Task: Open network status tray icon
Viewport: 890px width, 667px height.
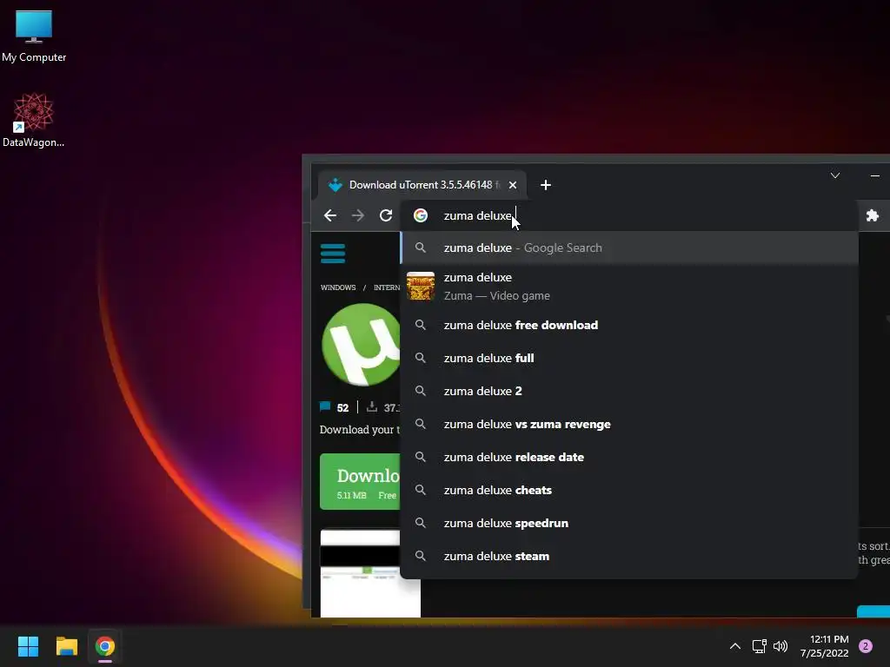Action: pos(759,646)
